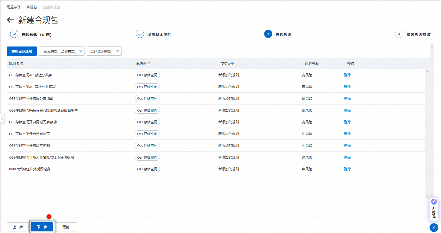Select the 选择规则 step label
The image size is (441, 233).
pyautogui.click(x=283, y=35)
